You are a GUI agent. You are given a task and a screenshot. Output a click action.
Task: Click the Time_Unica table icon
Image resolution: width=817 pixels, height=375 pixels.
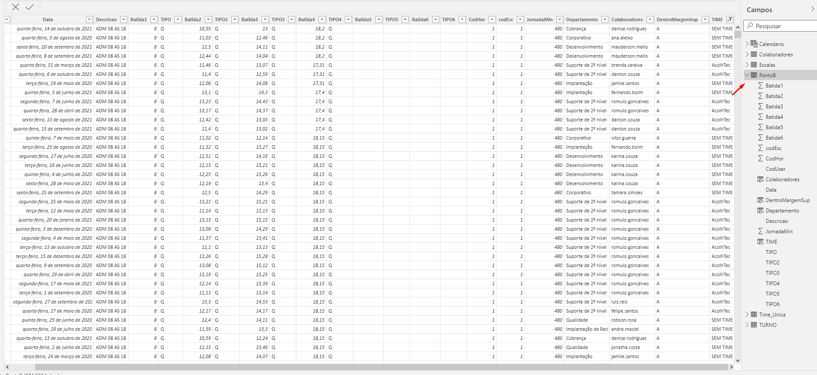click(x=754, y=314)
